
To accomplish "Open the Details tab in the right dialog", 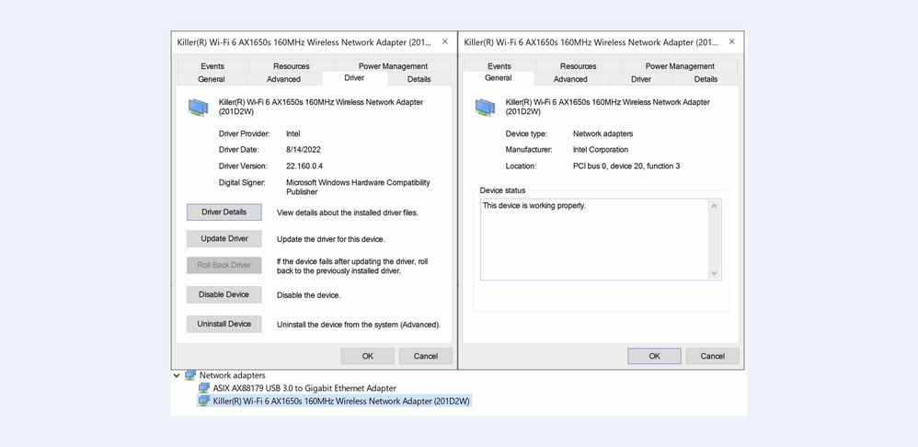I will click(x=706, y=79).
